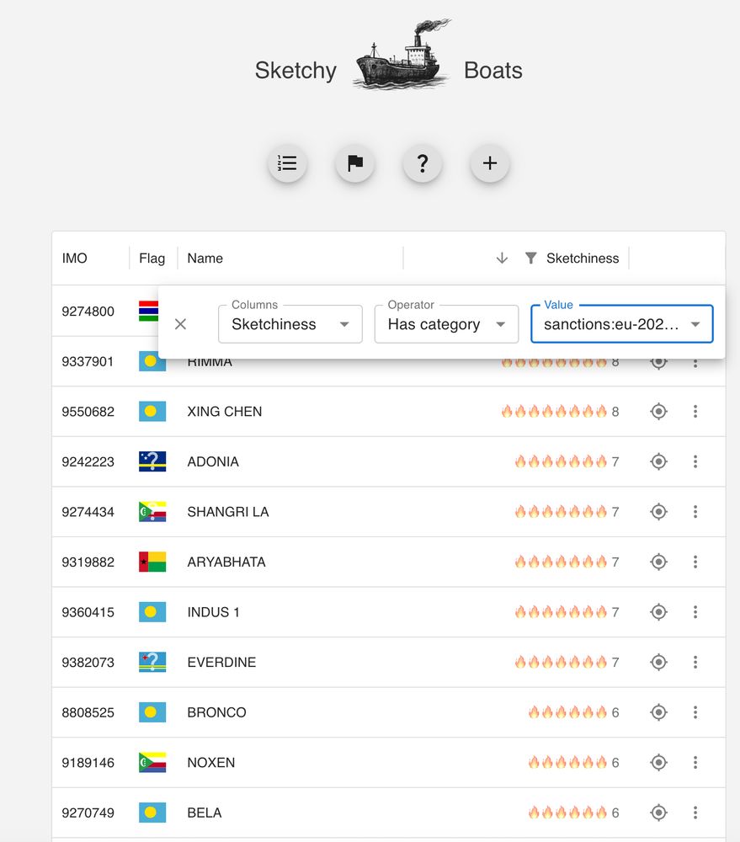The width and height of the screenshot is (740, 842).
Task: Open more options menu for BRONCO
Action: pos(695,712)
